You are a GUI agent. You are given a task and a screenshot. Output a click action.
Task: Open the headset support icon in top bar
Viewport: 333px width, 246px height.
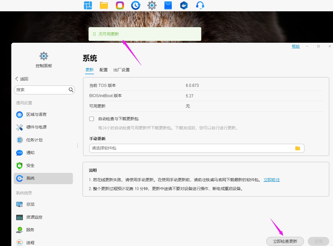pyautogui.click(x=200, y=5)
